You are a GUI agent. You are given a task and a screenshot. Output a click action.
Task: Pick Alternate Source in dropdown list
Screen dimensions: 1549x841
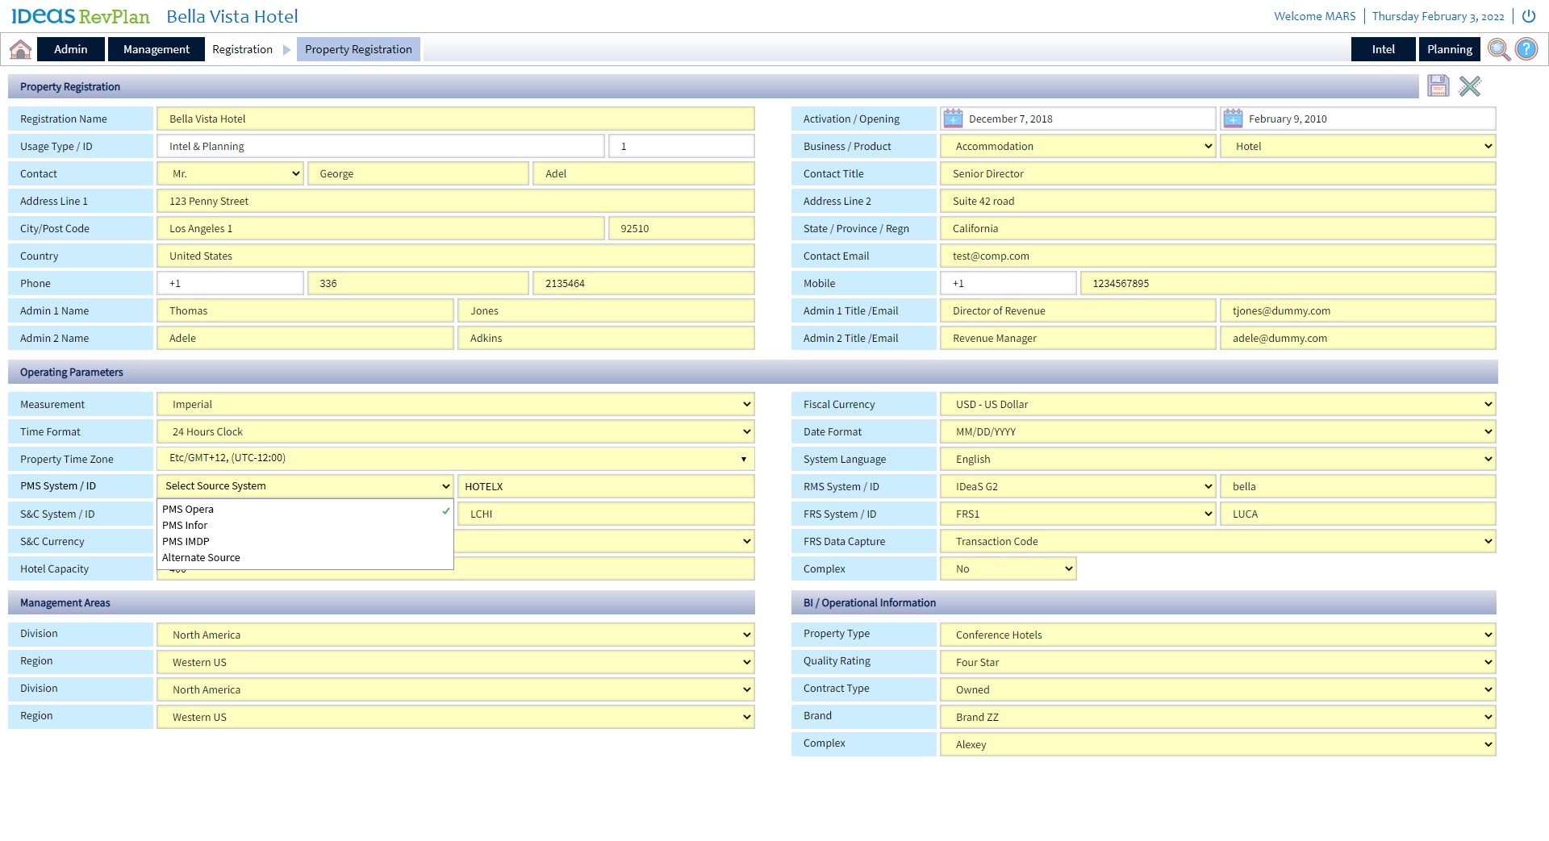(201, 558)
